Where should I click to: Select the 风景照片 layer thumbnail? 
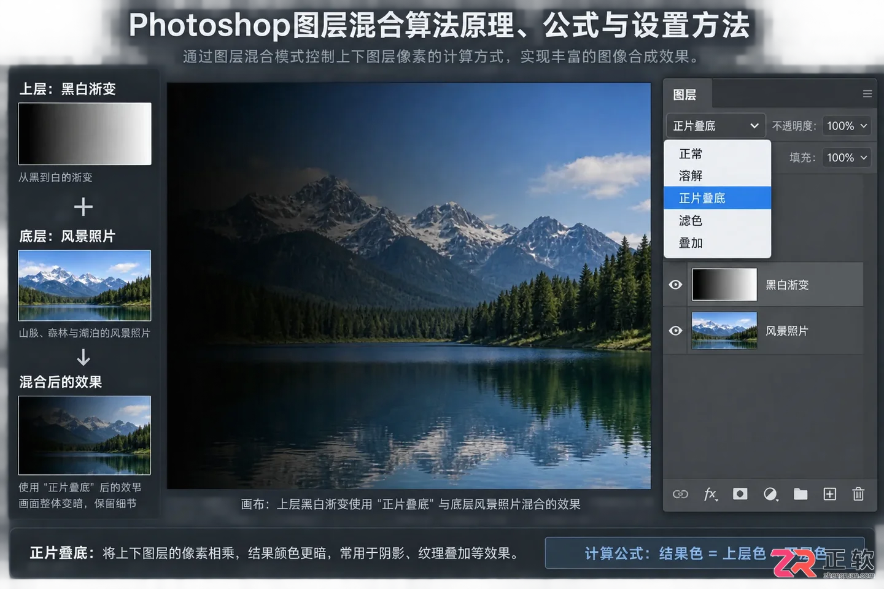[x=724, y=331]
